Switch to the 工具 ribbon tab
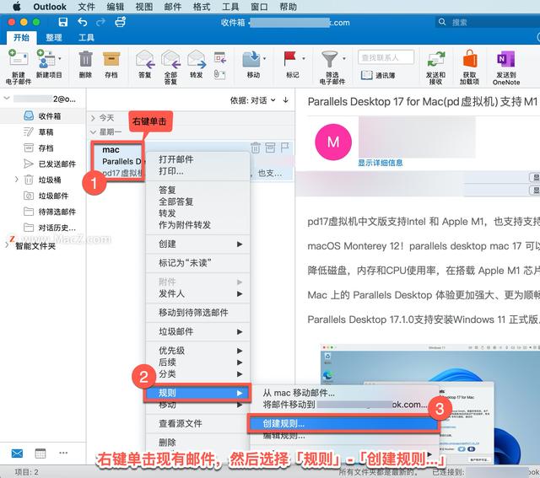The image size is (540, 478). click(86, 37)
